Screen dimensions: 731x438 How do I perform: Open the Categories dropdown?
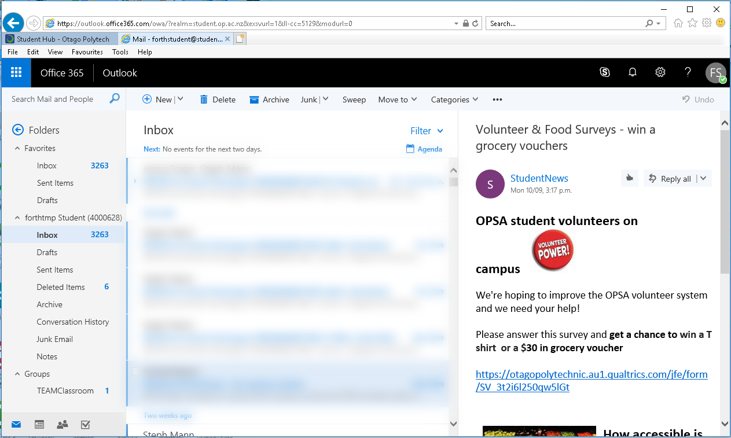454,100
